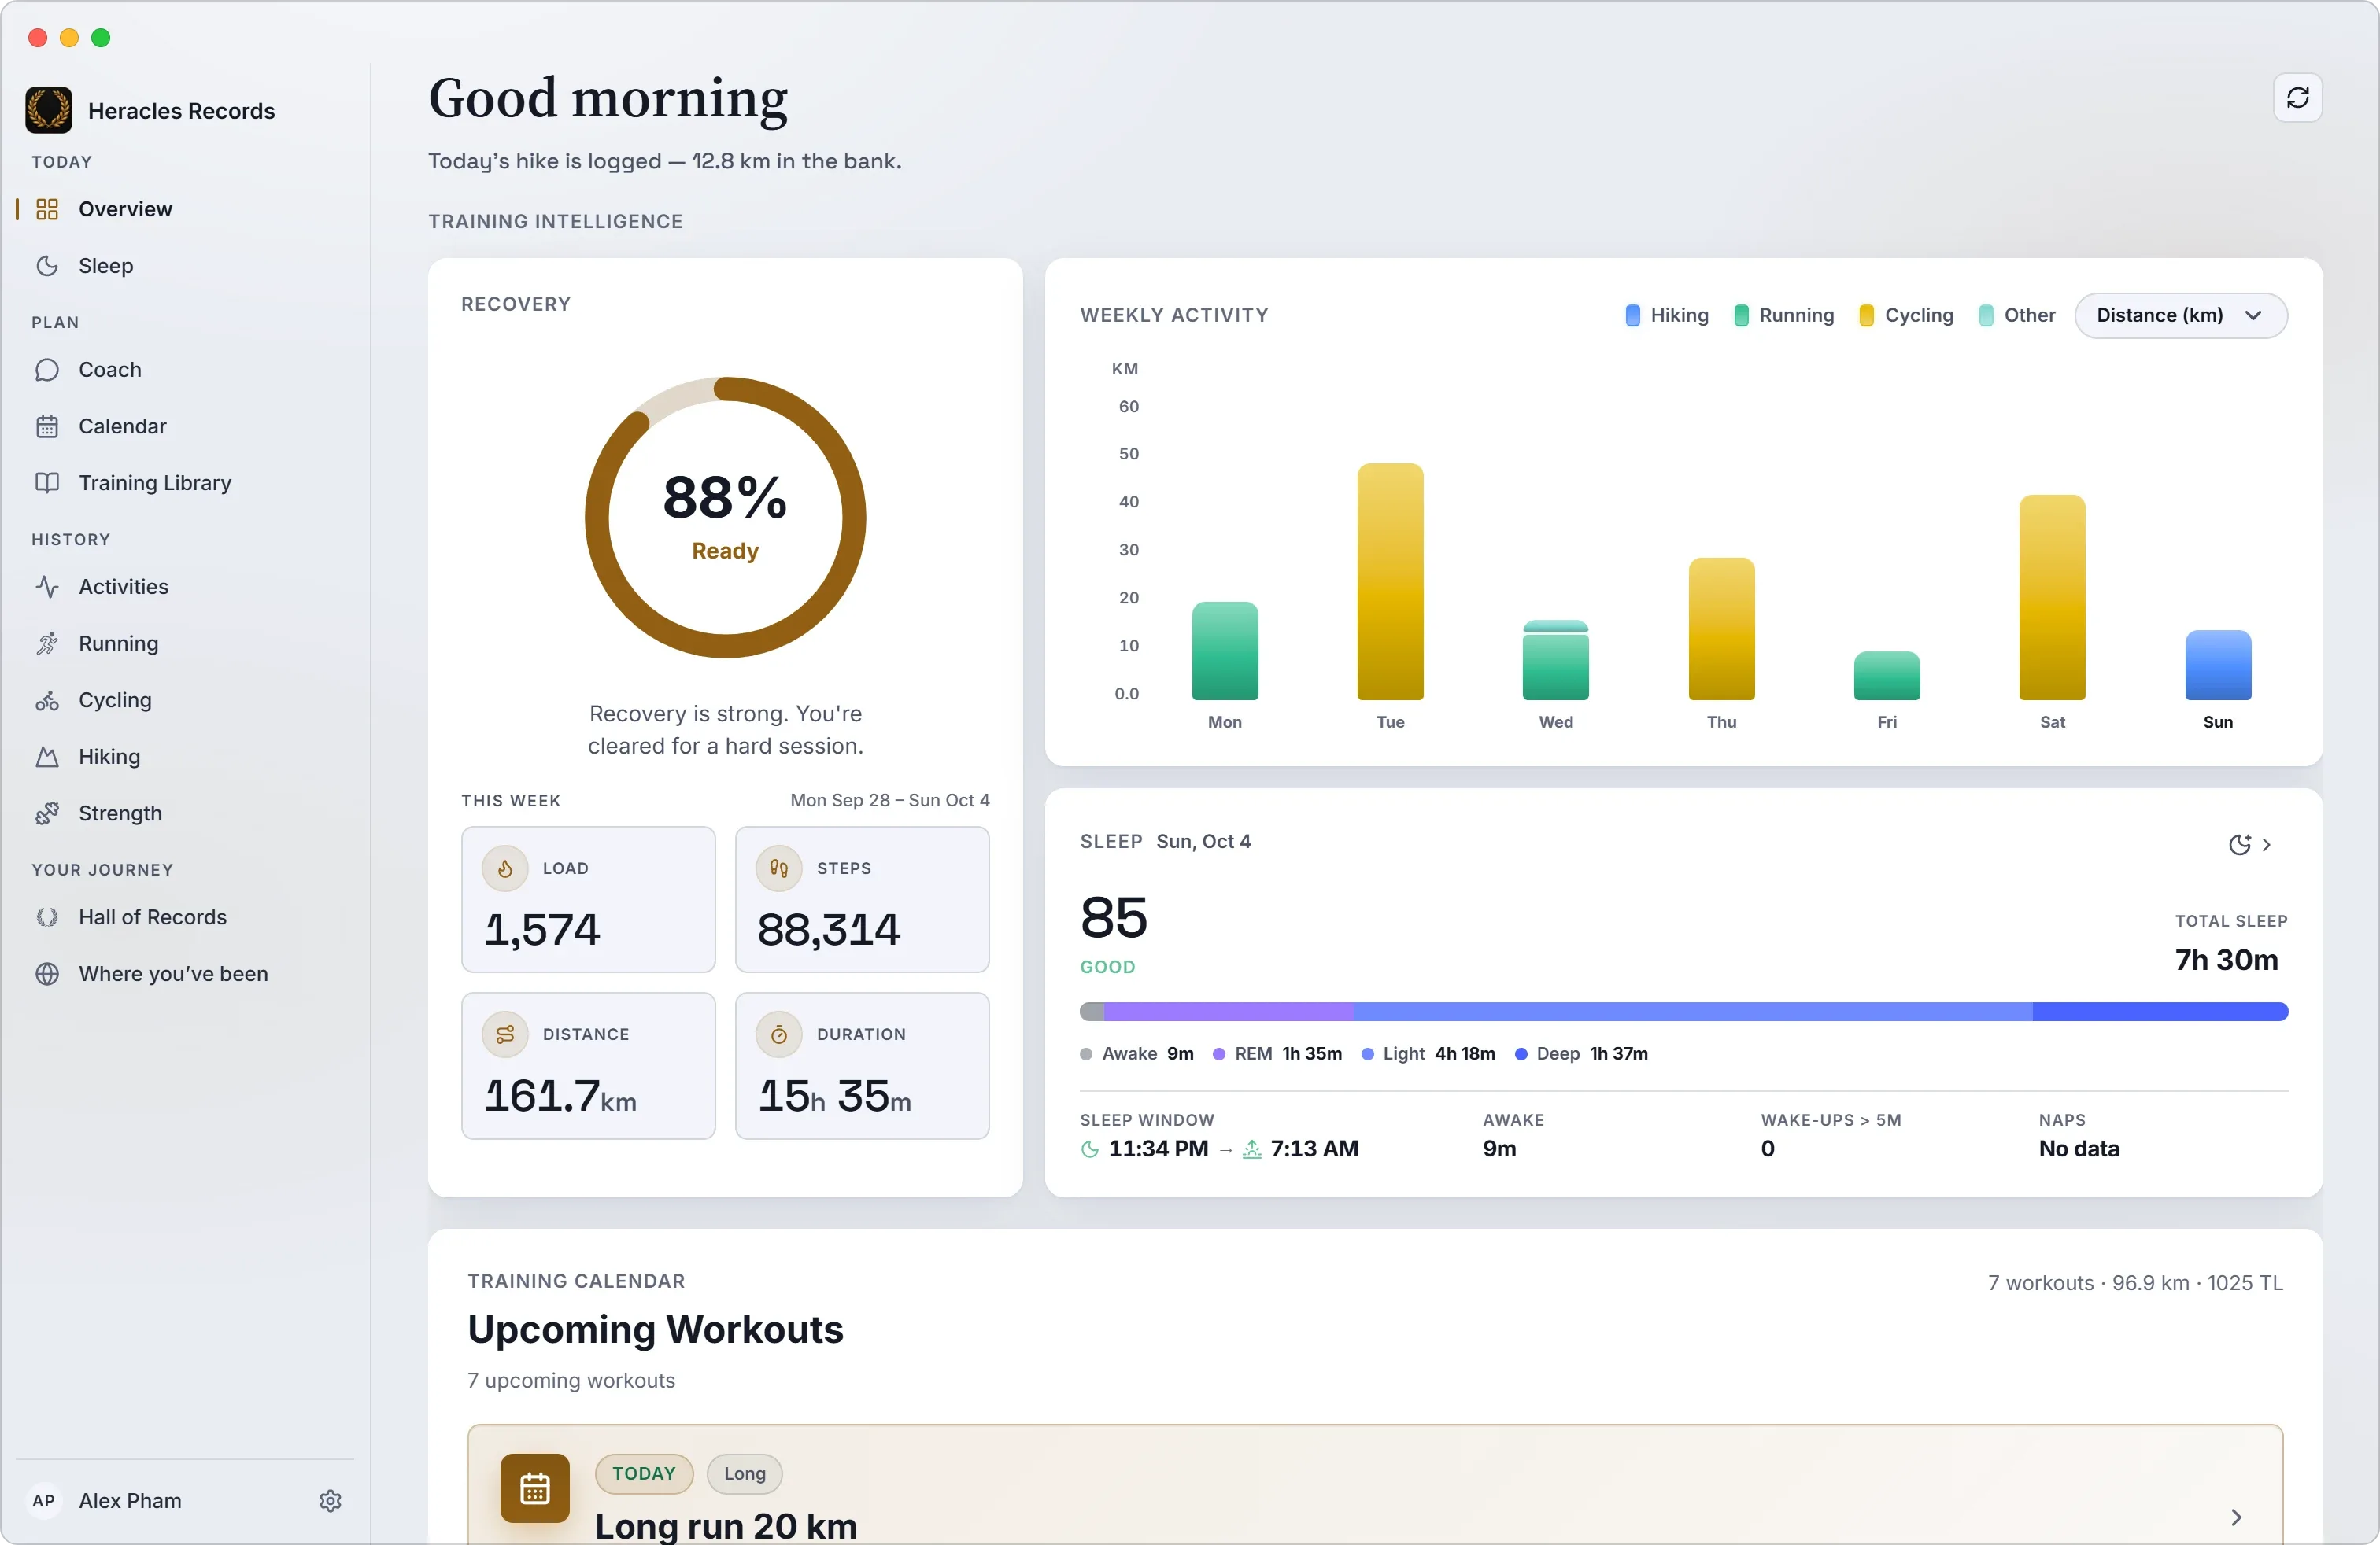
Task: Click the refresh sync icon button
Action: pyautogui.click(x=2297, y=98)
